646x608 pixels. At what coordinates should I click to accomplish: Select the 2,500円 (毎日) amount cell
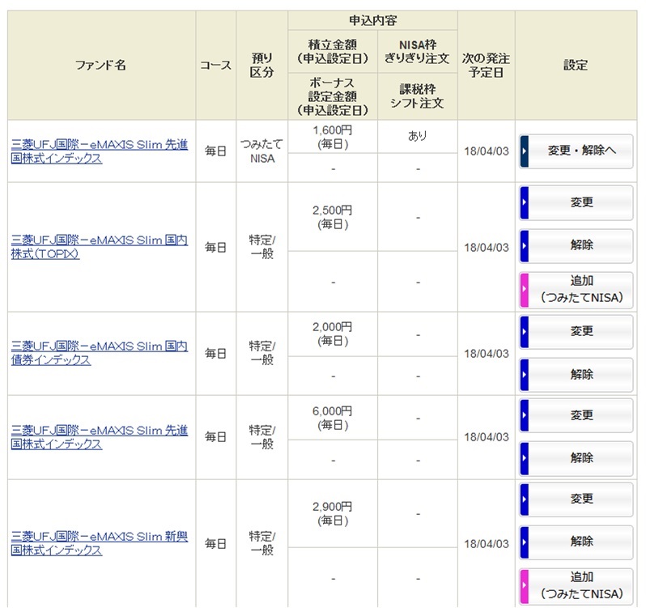[333, 217]
